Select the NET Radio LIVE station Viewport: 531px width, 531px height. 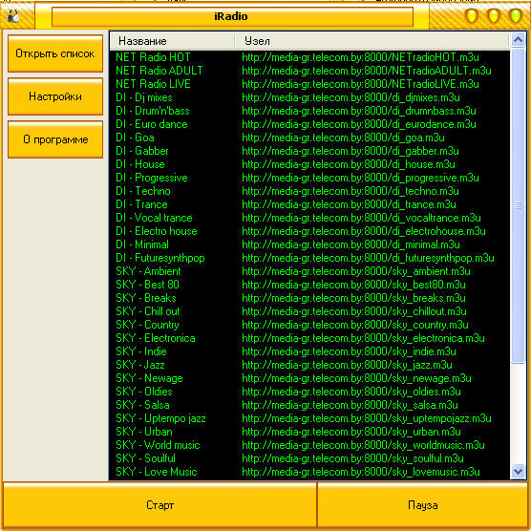tap(153, 84)
